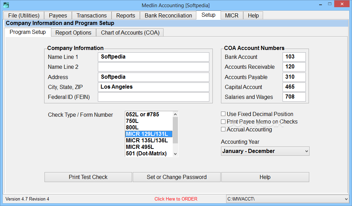Click the Version 4.7 Revision 4 status text

click(27, 199)
